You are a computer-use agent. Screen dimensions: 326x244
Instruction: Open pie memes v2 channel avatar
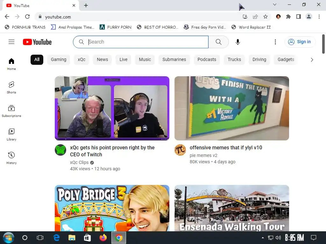pos(180,150)
